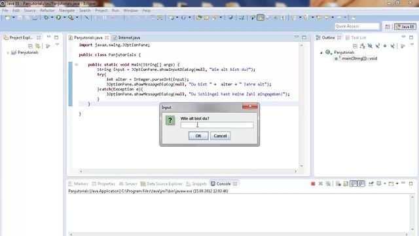Click the Clear Console icon
Screen dimensions: 419x236
coord(338,184)
